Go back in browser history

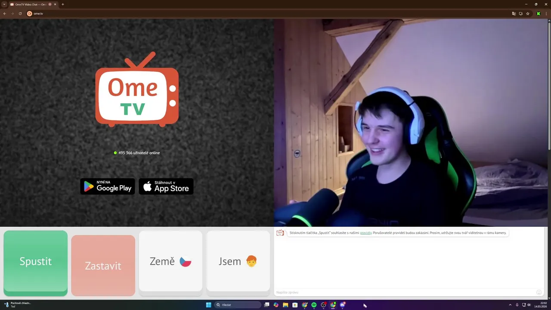click(x=5, y=13)
